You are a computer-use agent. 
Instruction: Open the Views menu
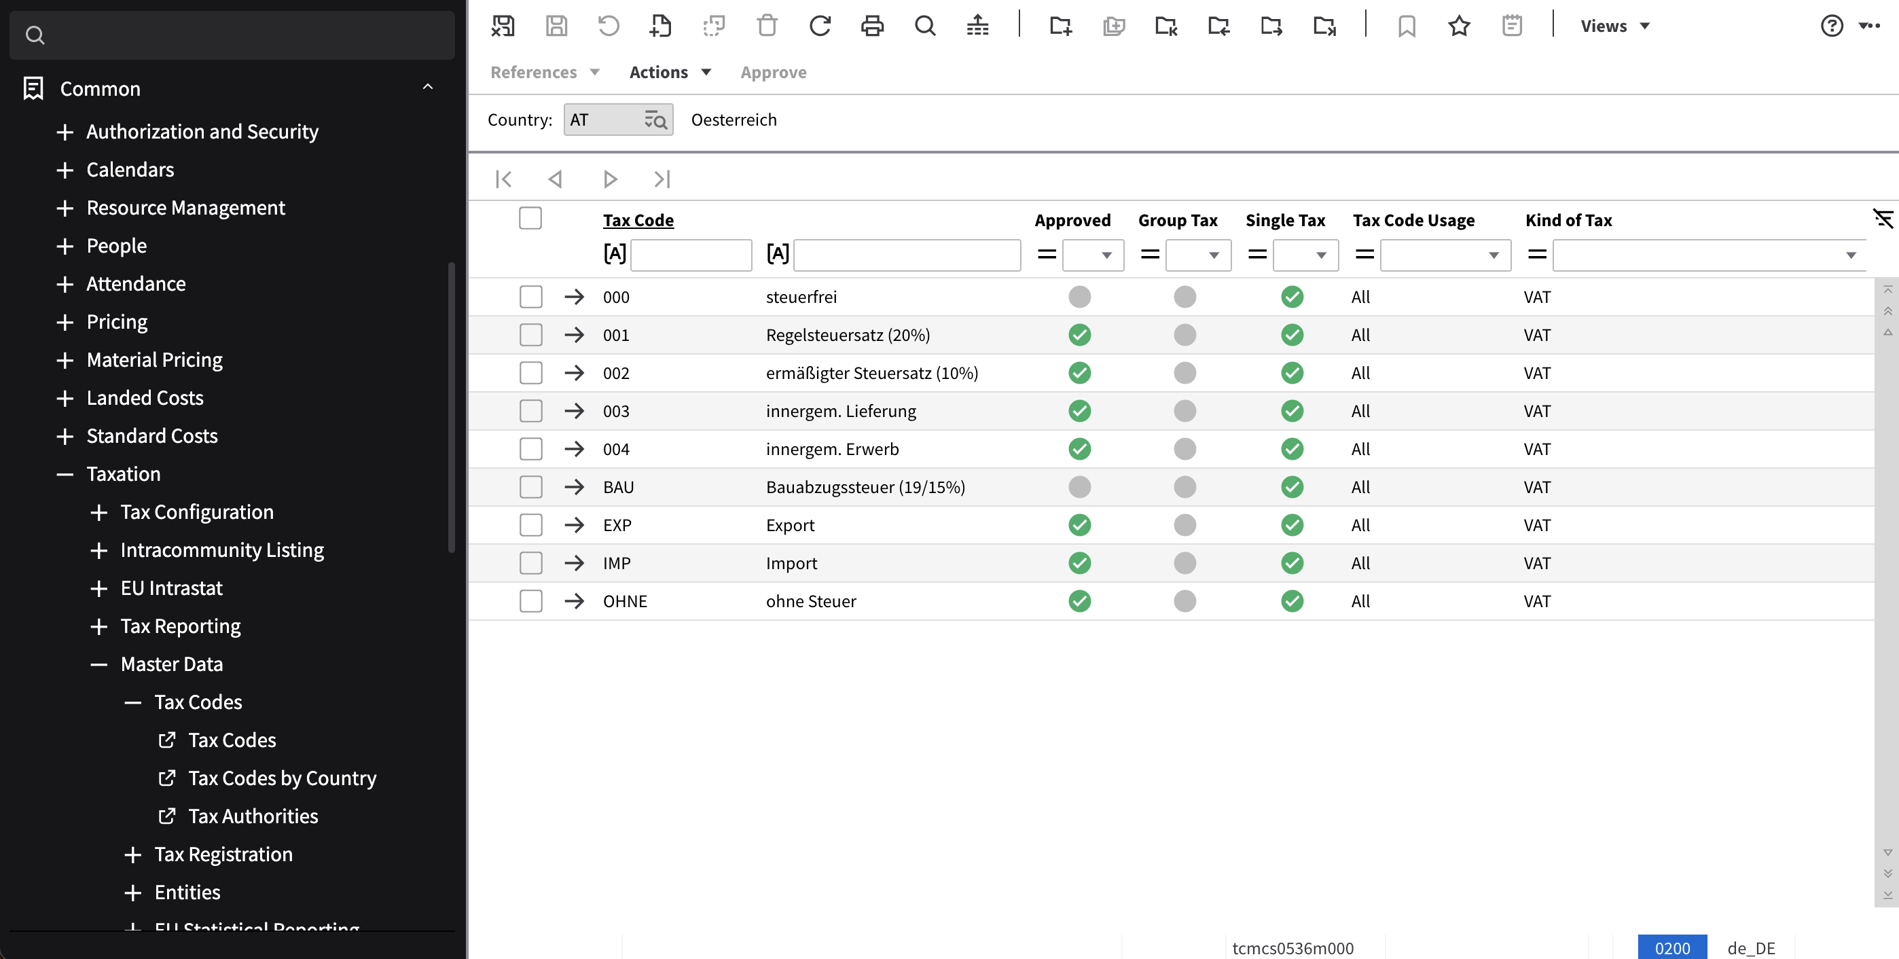(x=1614, y=26)
